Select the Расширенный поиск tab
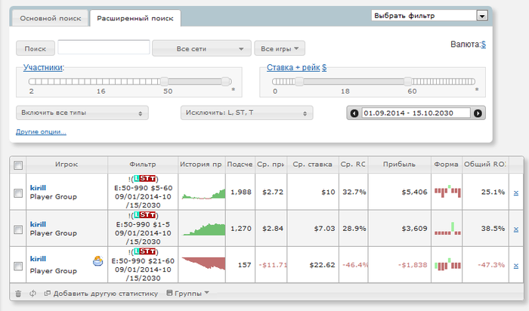This screenshot has height=311, width=529. 135,18
